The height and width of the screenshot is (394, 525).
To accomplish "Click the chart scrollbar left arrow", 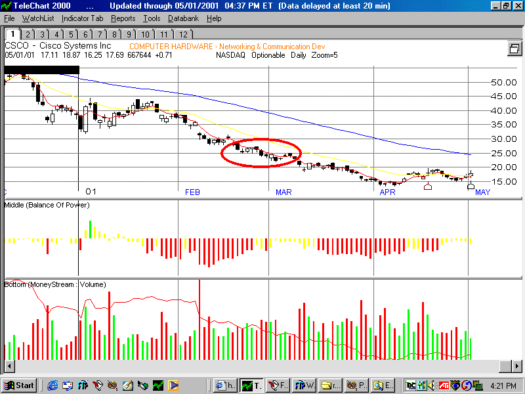I will 10,366.
